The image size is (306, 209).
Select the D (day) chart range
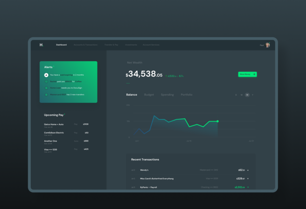point(236,95)
